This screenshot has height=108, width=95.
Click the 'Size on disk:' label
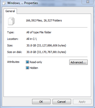click(x=15, y=52)
